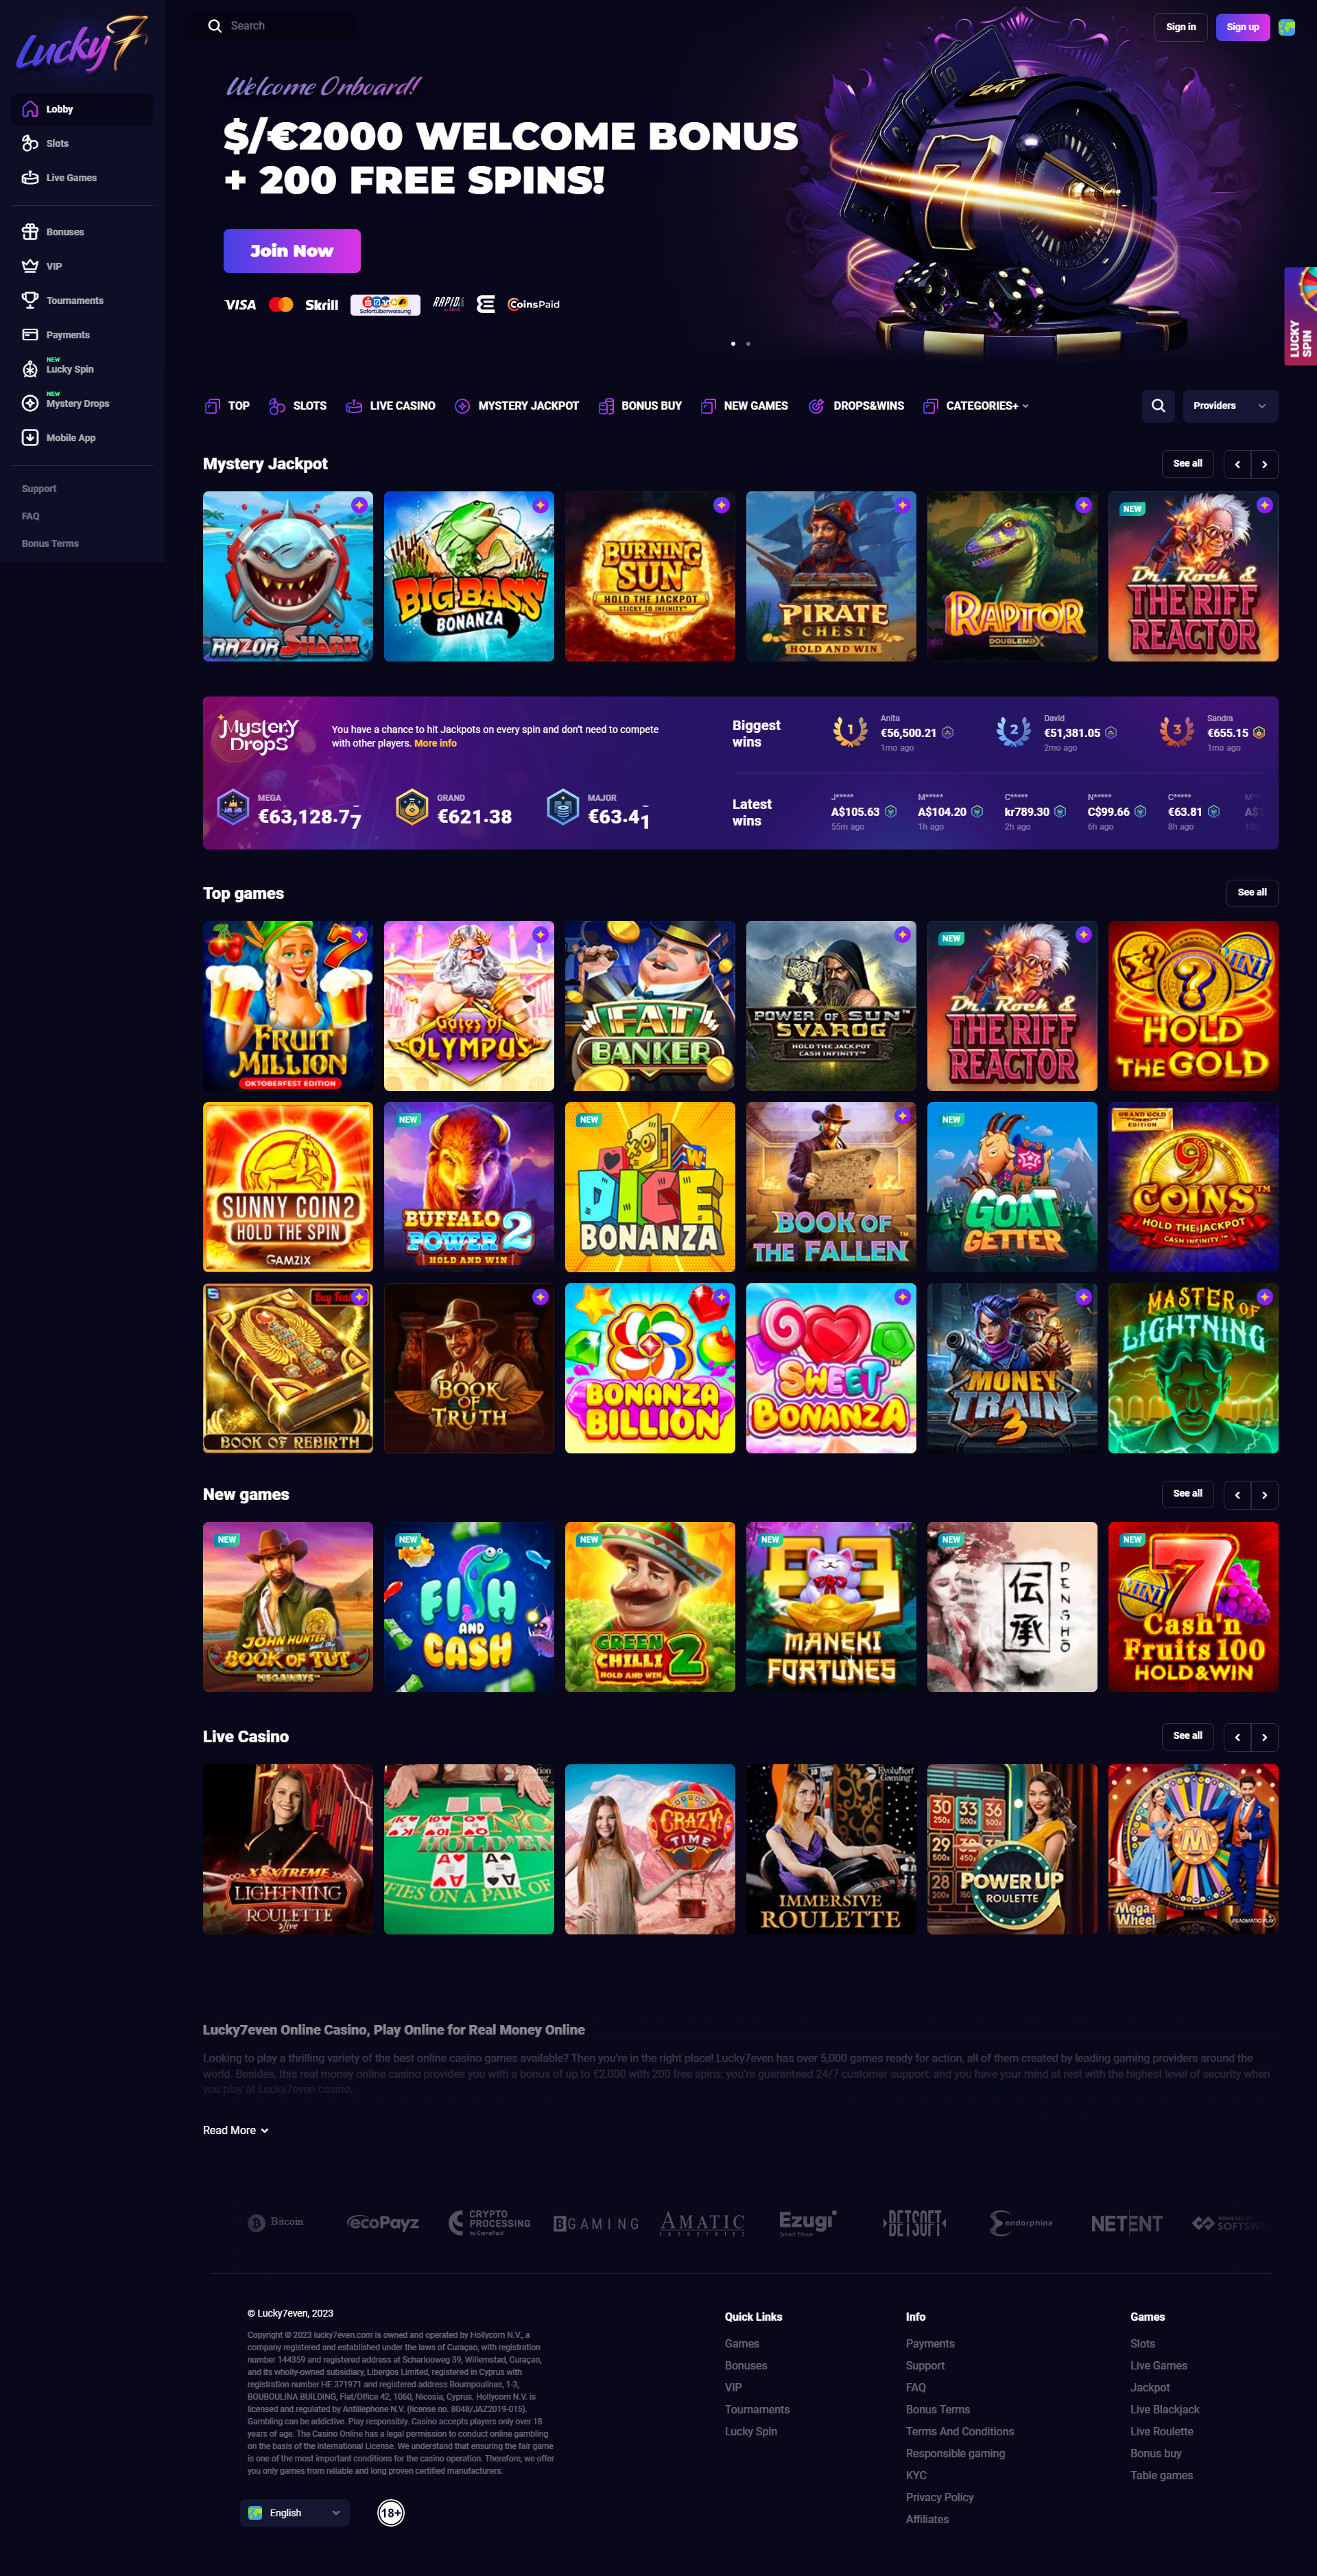Open Bonuses gift icon in sidebar
The image size is (1317, 2576).
click(30, 232)
